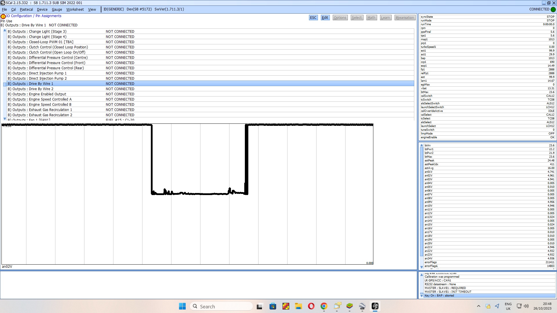
Task: Open File Explorer from taskbar
Action: [x=298, y=306]
